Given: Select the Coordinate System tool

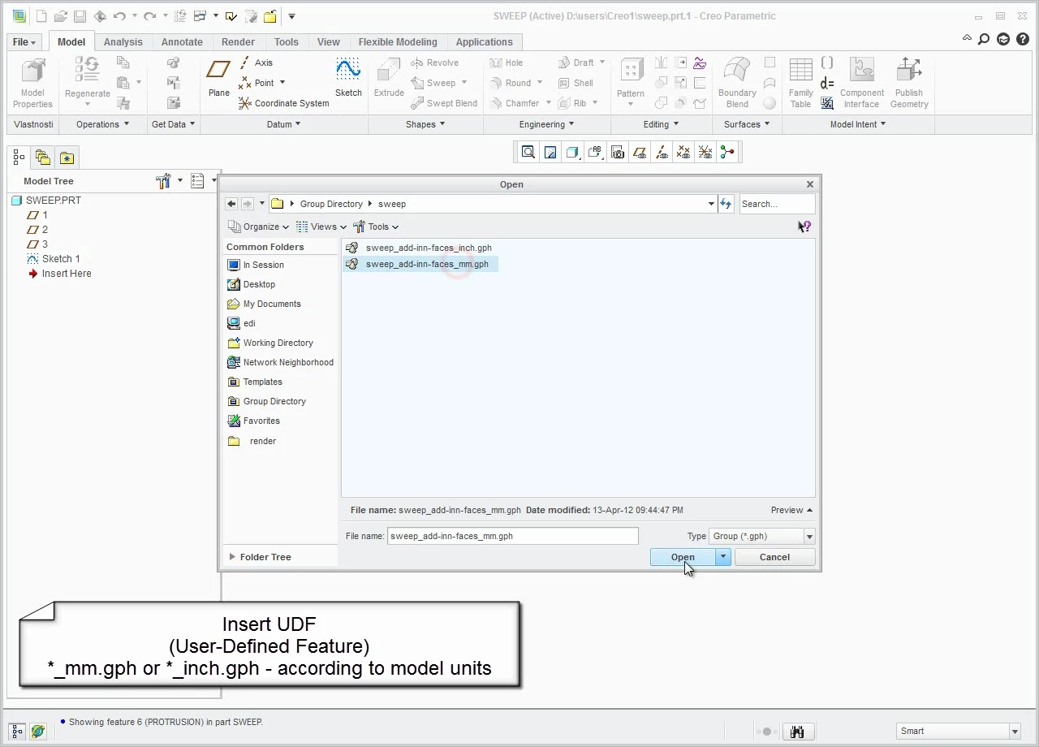Looking at the screenshot, I should 284,103.
